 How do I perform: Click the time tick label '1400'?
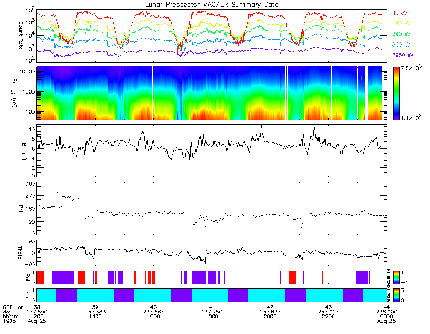(x=95, y=316)
